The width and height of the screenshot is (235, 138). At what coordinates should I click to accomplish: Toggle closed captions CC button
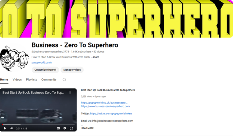coord(58,128)
